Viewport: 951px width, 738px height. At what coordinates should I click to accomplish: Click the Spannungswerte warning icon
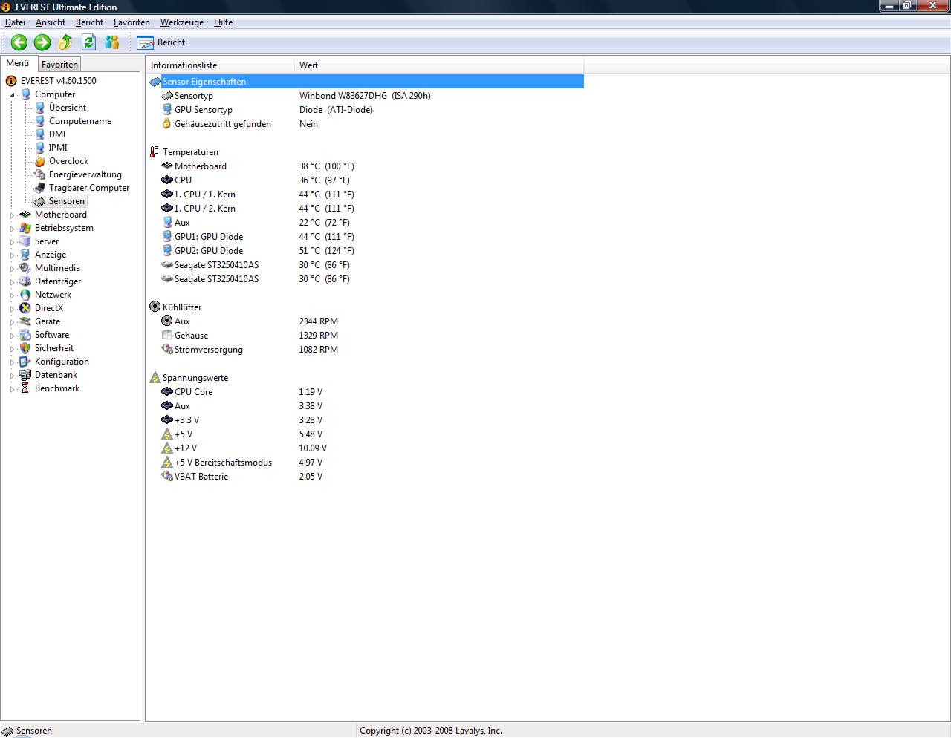coord(155,378)
